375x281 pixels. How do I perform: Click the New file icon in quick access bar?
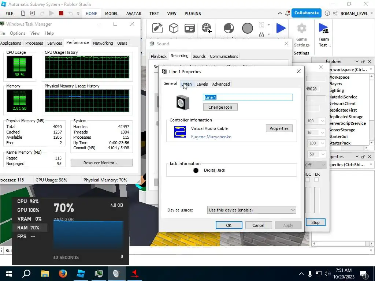coord(23,14)
